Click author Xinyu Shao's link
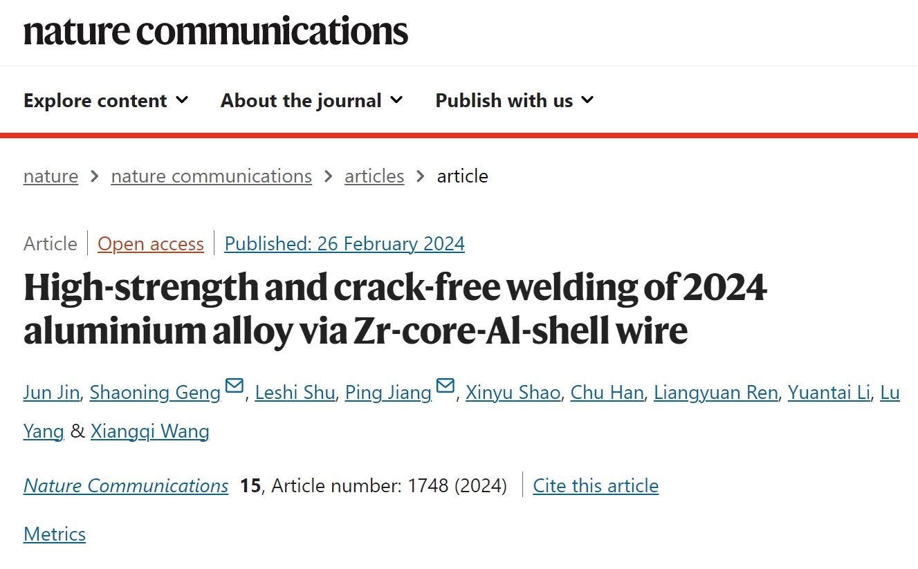Image resolution: width=918 pixels, height=569 pixels. click(513, 393)
